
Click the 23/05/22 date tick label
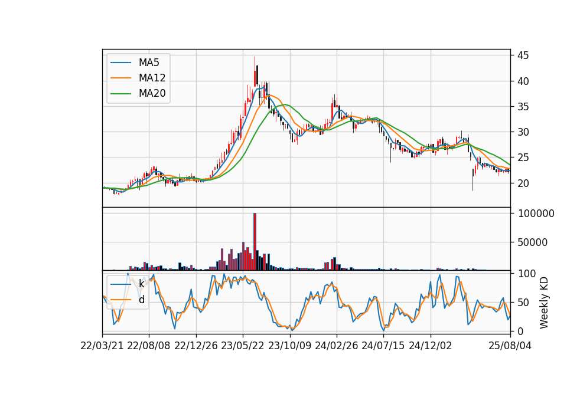point(243,346)
